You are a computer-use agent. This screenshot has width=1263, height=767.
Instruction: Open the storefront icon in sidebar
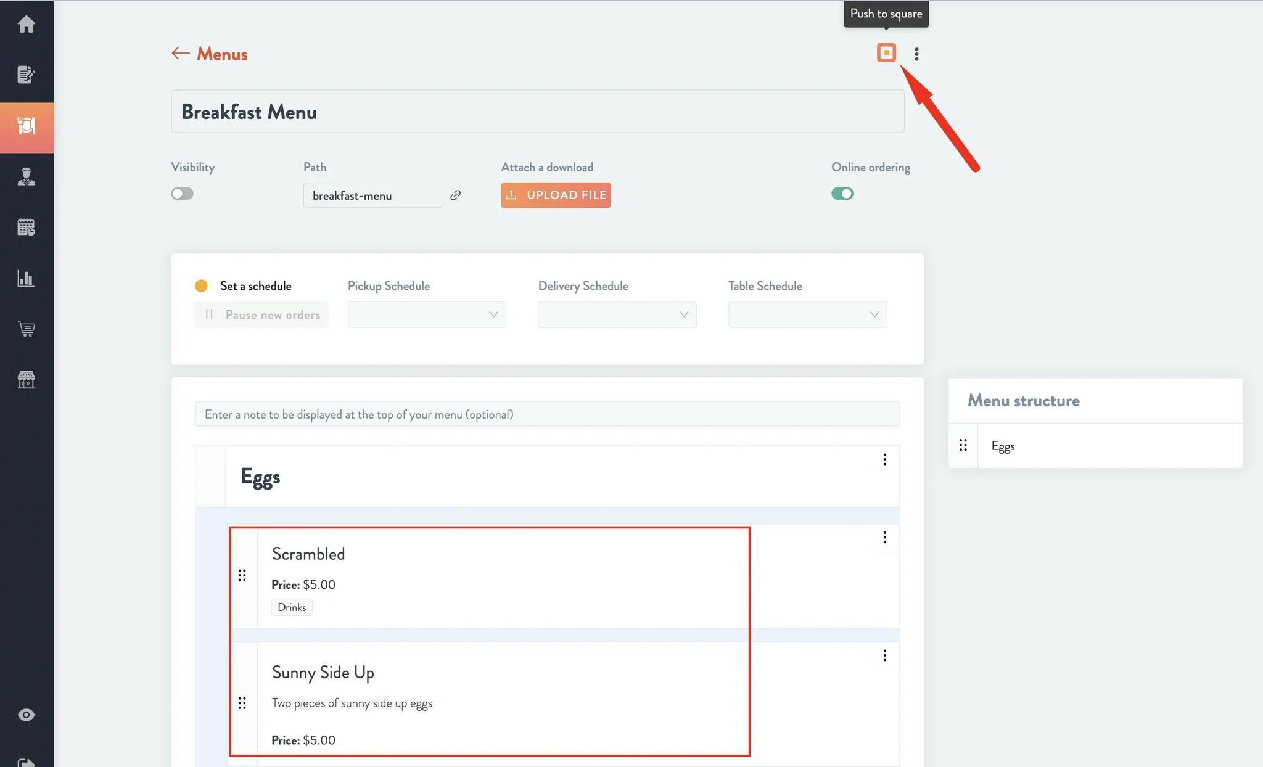point(26,379)
